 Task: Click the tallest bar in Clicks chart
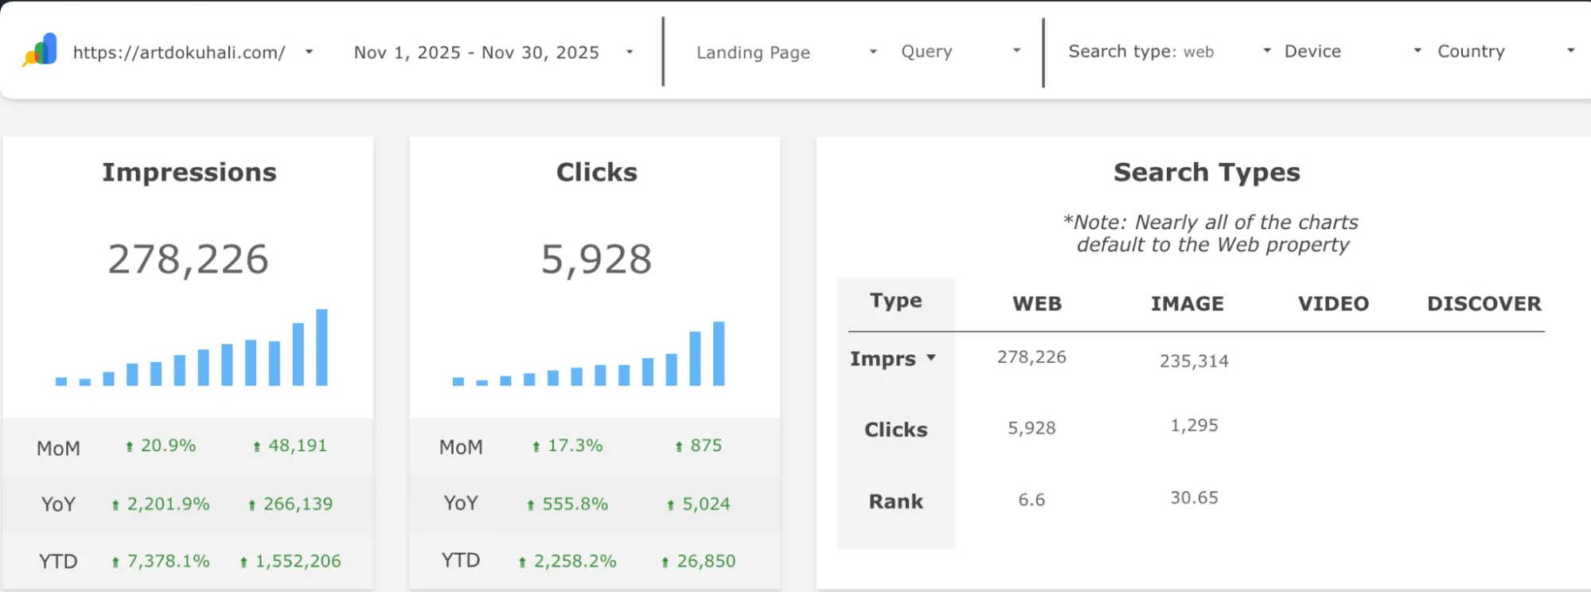tap(719, 353)
